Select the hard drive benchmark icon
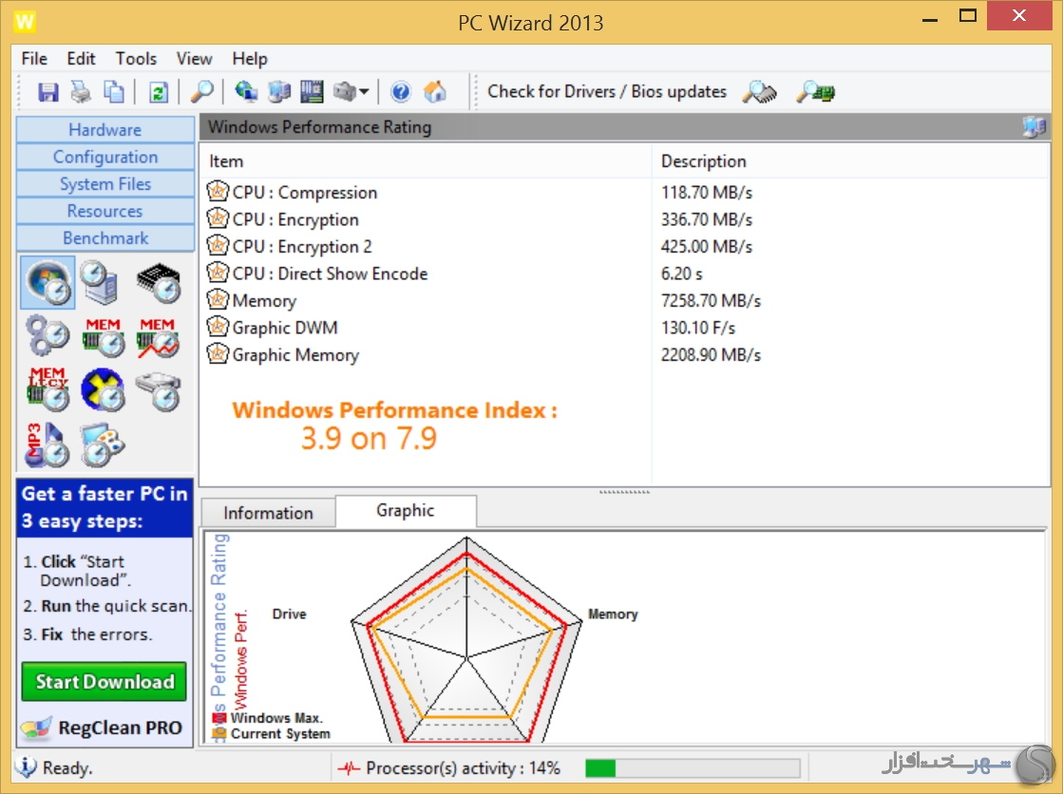 click(158, 390)
